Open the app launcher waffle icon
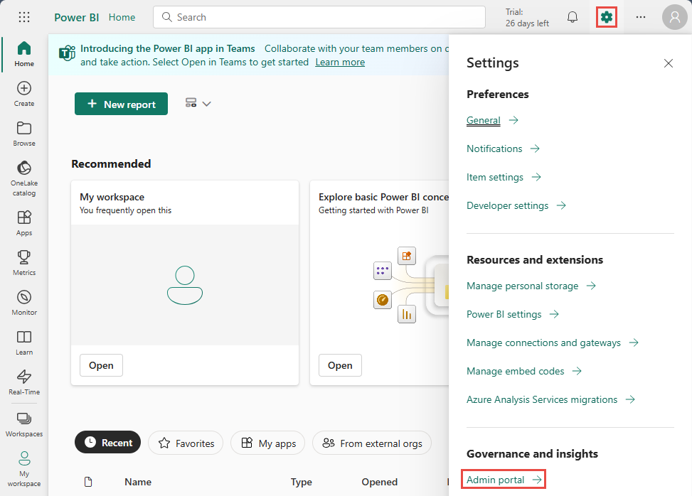This screenshot has width=692, height=496. pos(24,17)
